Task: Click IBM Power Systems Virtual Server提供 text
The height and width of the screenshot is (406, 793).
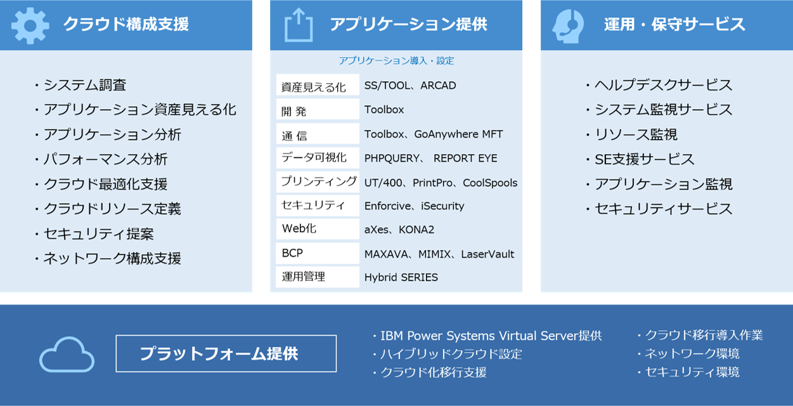Action: tap(487, 336)
